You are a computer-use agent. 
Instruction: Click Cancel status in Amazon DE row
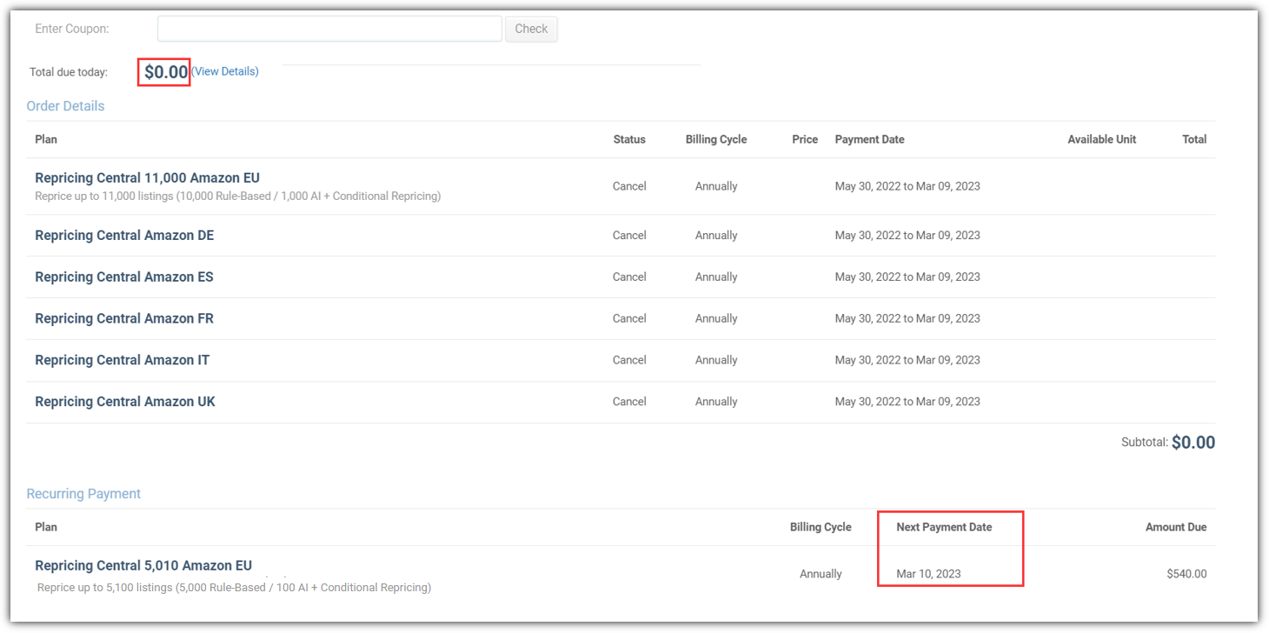point(629,236)
